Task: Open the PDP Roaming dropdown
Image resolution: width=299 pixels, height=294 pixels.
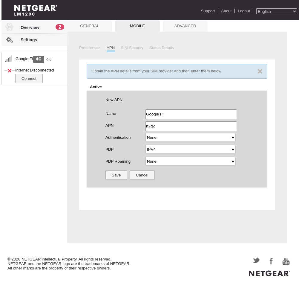Action: click(190, 162)
